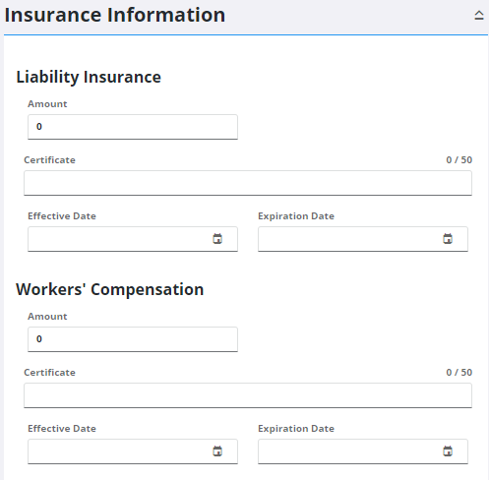Click the Liability Insurance Expiration Date input
489x480 pixels.
(363, 239)
